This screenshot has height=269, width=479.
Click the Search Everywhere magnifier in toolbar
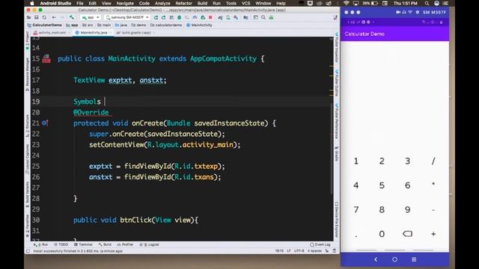(263, 18)
